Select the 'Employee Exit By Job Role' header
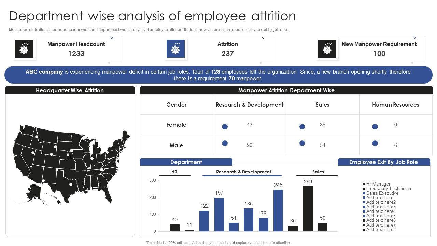 pyautogui.click(x=384, y=162)
